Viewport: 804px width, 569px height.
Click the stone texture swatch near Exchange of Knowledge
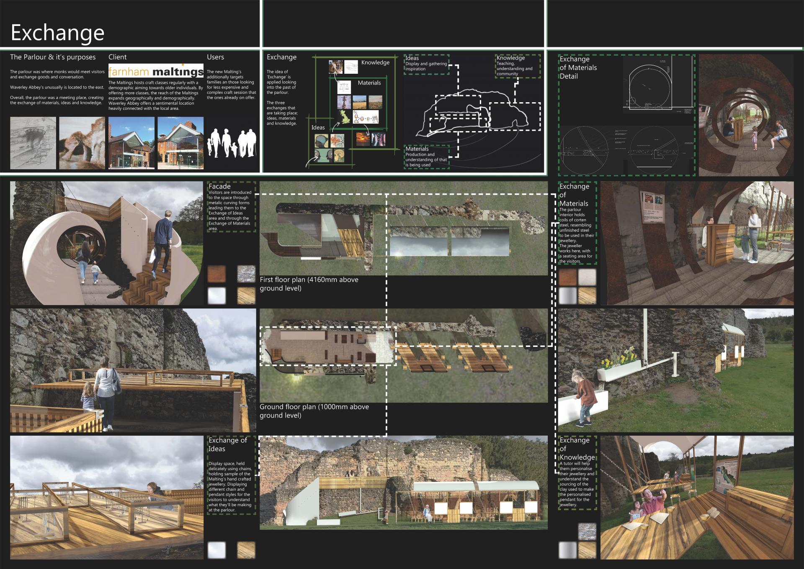click(x=586, y=531)
